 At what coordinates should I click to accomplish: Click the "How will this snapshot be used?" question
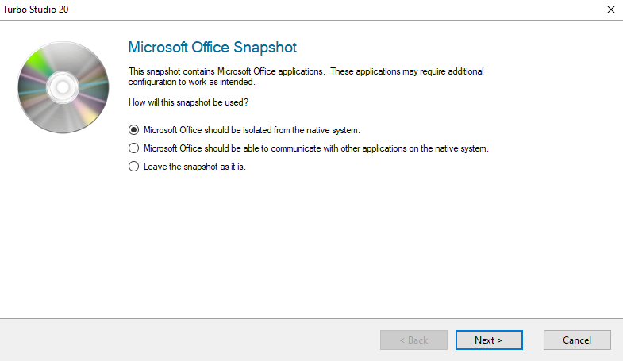[x=187, y=103]
